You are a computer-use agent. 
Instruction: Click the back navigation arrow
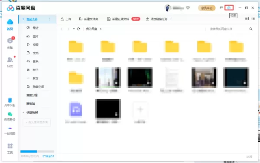click(62, 29)
